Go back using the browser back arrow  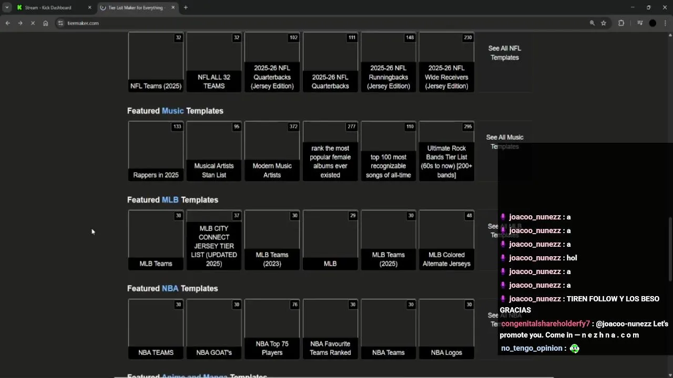7,23
